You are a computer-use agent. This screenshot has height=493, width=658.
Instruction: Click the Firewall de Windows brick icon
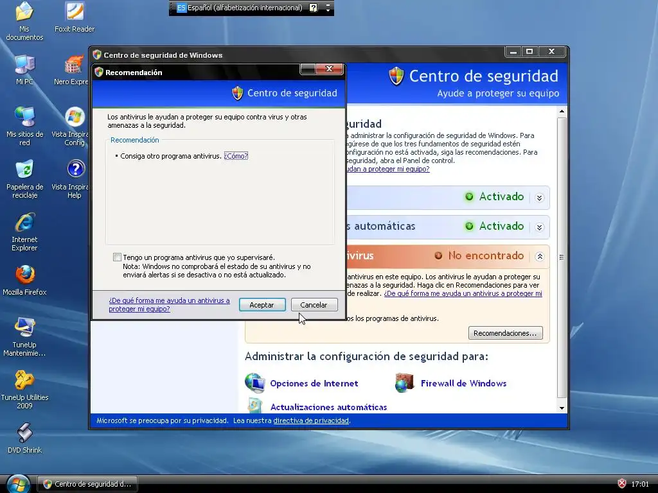pos(405,383)
